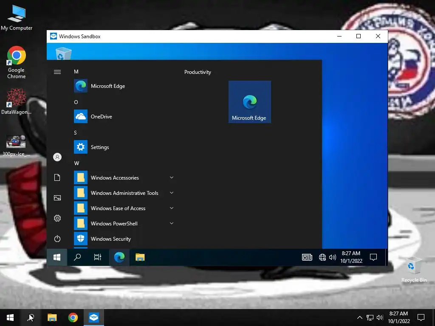Screen dimensions: 435x326
Task: Select My Computer desktop icon
Action: click(17, 18)
